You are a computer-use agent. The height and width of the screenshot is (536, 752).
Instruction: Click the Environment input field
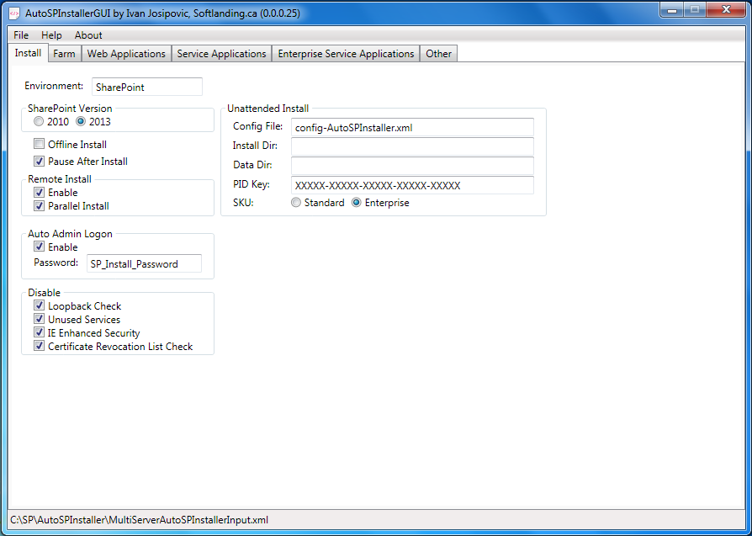(146, 87)
